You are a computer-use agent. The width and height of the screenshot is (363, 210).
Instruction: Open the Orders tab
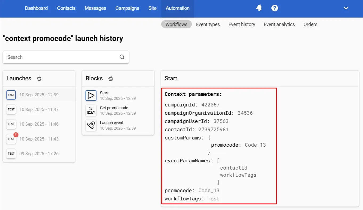click(x=310, y=24)
